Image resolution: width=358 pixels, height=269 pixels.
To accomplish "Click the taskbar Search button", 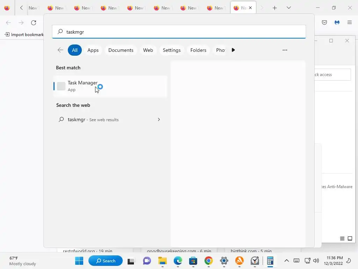I will 106,261.
